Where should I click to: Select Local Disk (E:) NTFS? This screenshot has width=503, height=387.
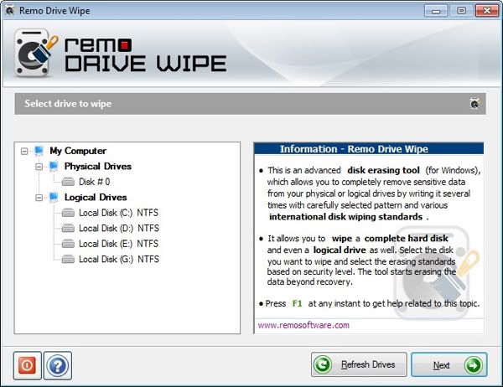[119, 244]
